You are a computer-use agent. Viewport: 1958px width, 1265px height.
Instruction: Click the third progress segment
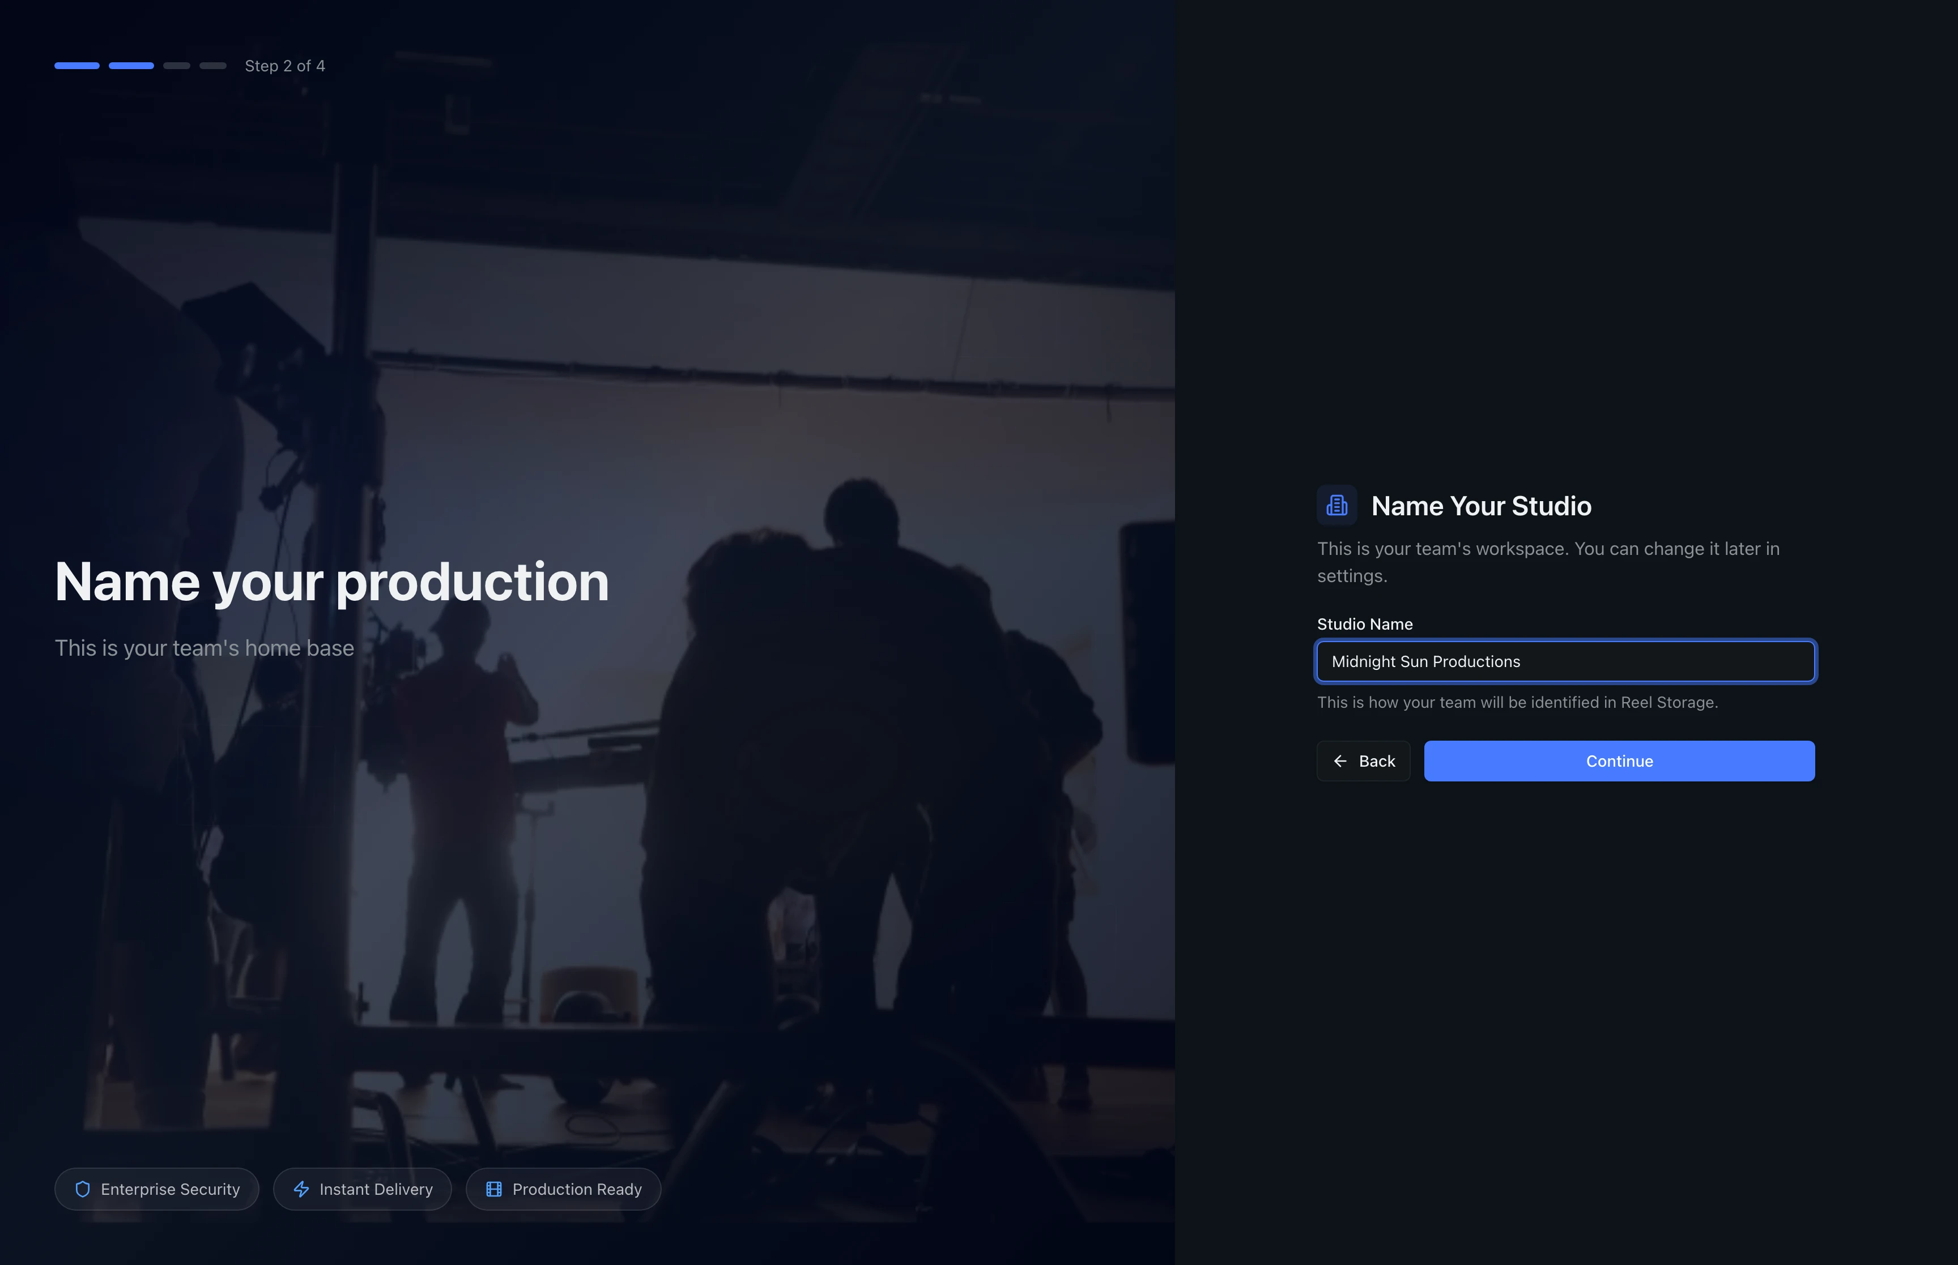[177, 65]
